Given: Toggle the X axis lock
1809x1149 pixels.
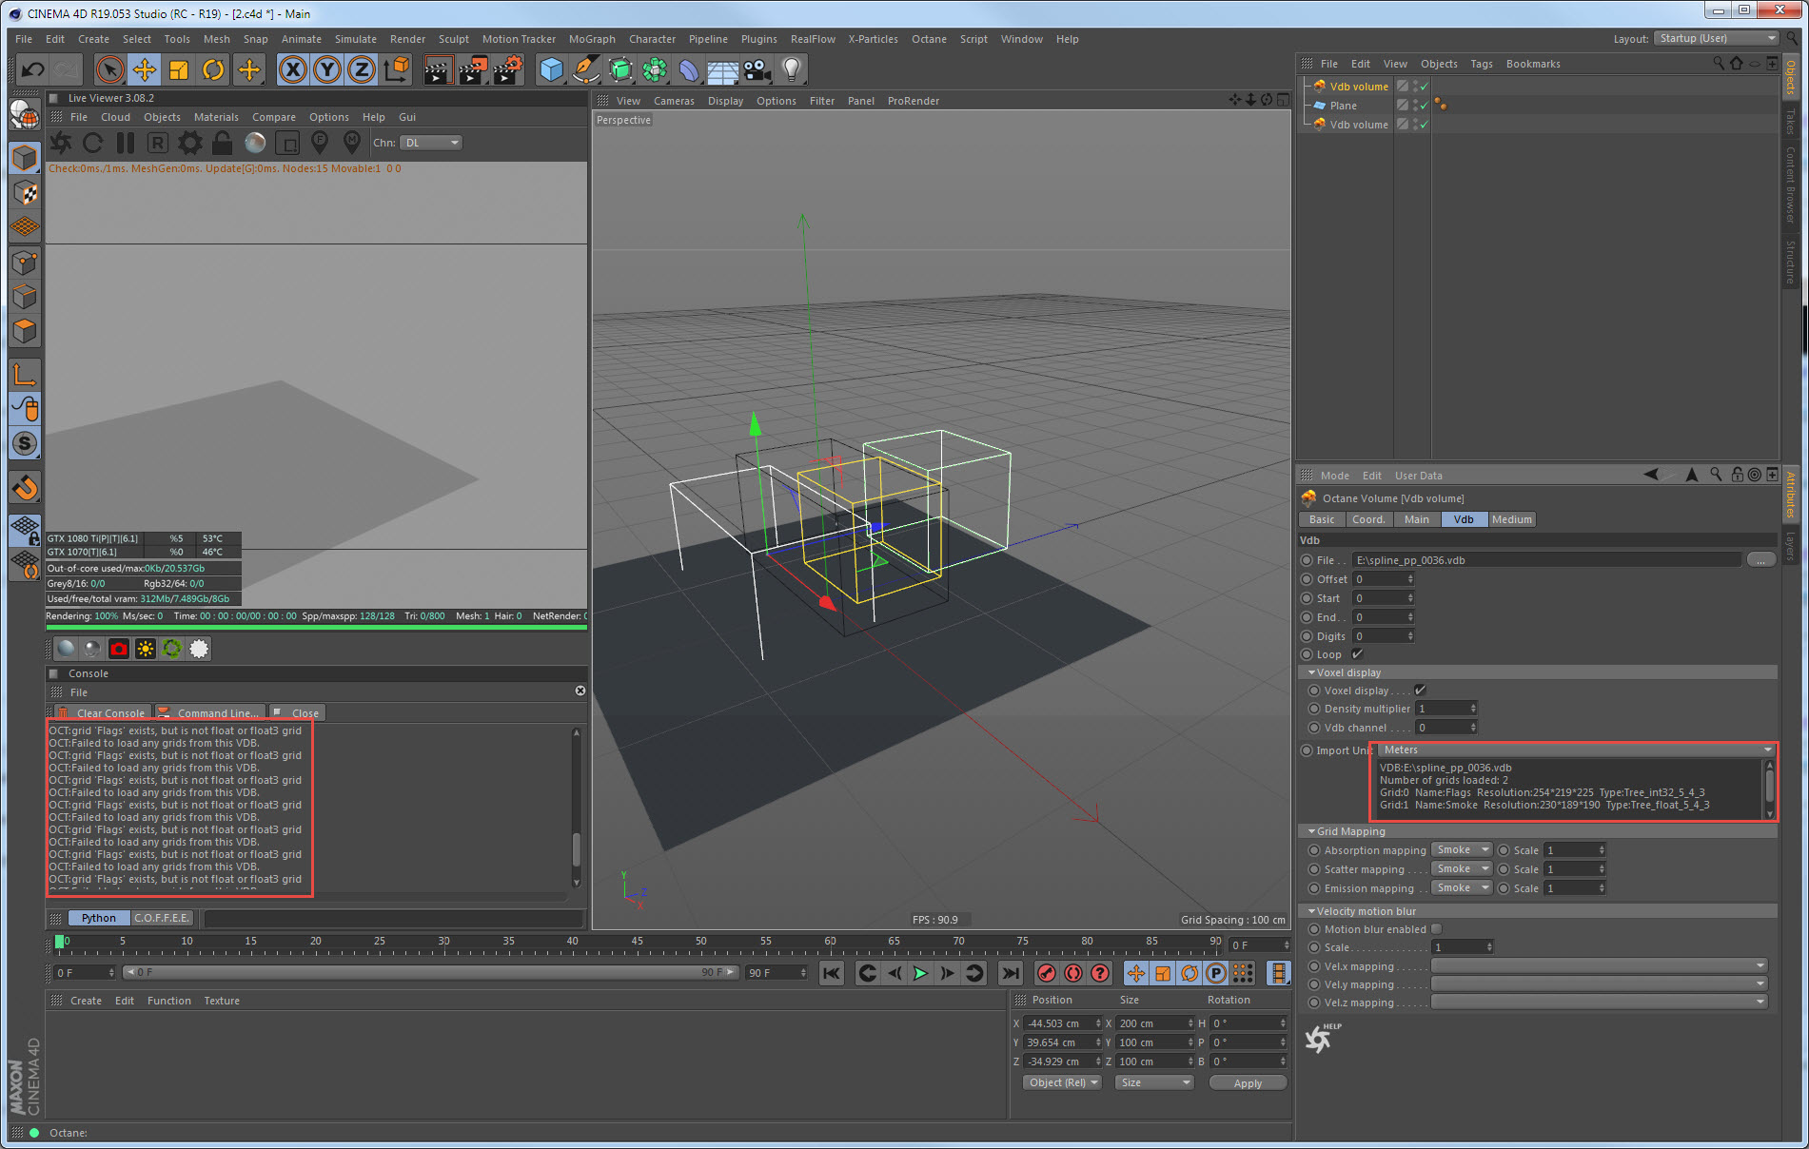Looking at the screenshot, I should pyautogui.click(x=293, y=69).
